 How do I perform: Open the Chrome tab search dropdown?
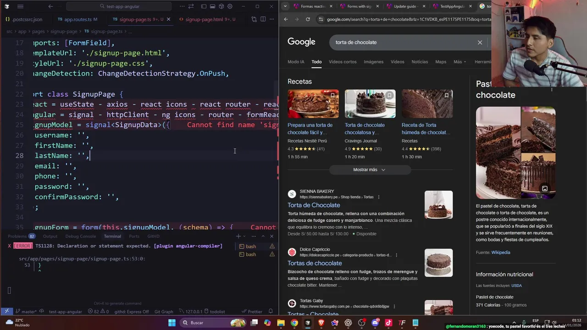[x=285, y=6]
